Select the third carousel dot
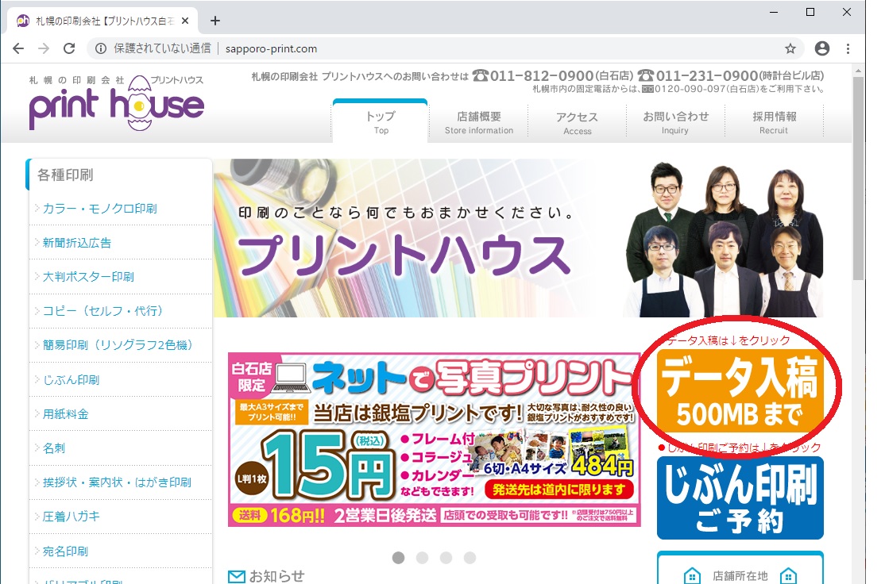885x584 pixels. pyautogui.click(x=446, y=558)
